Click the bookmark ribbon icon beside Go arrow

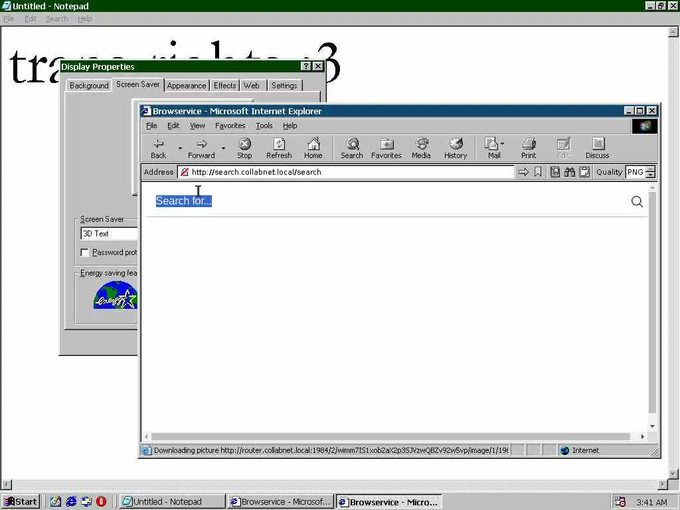point(538,172)
